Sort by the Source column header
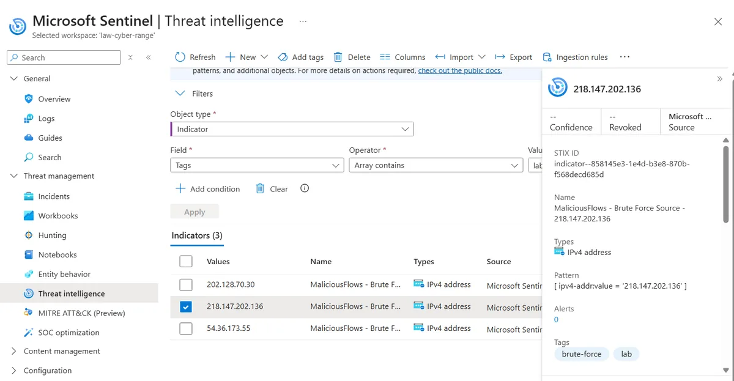 [x=499, y=262]
